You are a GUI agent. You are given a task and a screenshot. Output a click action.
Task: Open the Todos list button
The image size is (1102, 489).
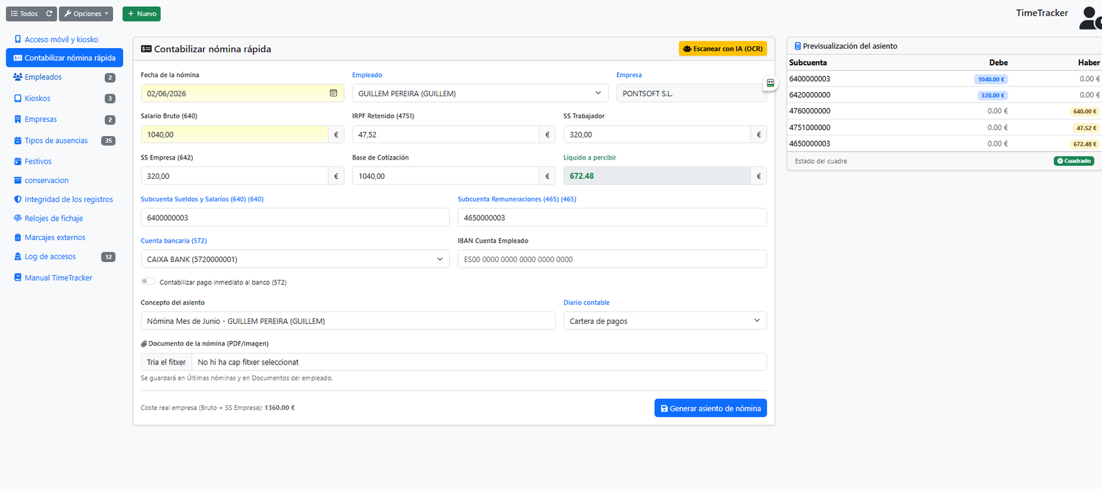pyautogui.click(x=24, y=14)
